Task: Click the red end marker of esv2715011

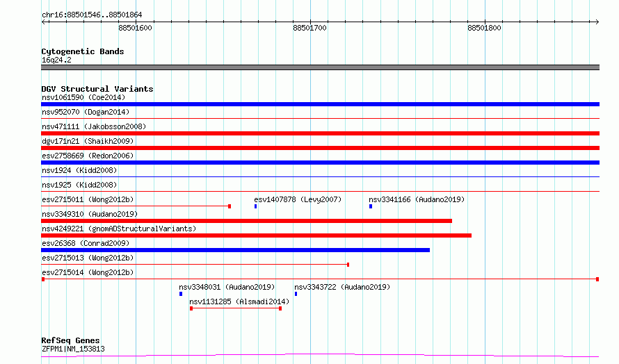Action: (x=230, y=206)
